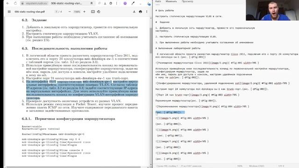Click the PDF horizontal scrollbar

(x=73, y=167)
